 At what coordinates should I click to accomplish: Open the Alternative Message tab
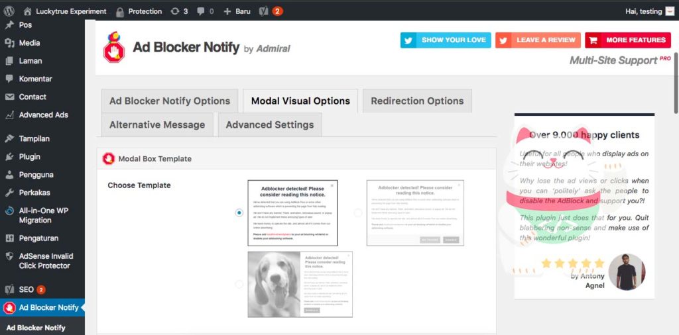tap(157, 124)
